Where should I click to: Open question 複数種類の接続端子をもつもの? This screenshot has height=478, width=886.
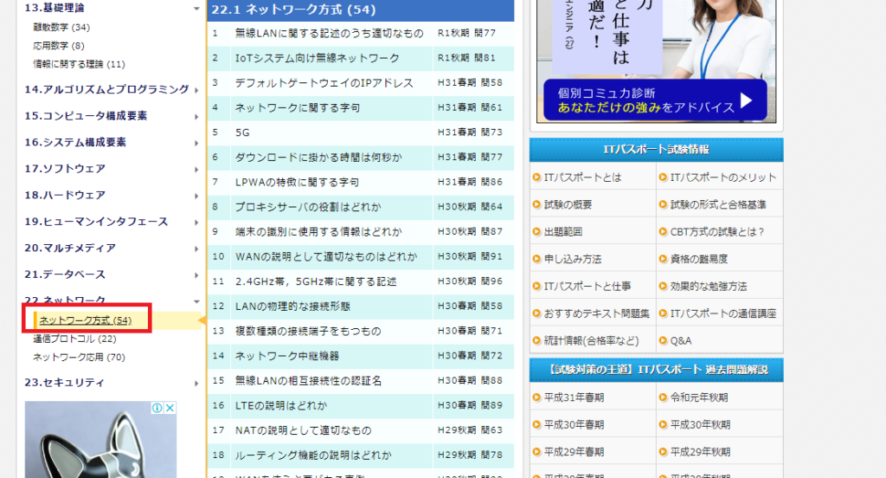coord(308,332)
